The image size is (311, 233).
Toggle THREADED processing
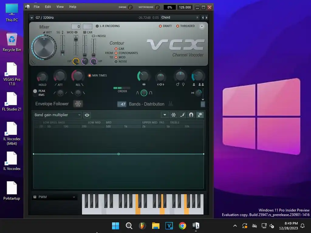pos(186,26)
